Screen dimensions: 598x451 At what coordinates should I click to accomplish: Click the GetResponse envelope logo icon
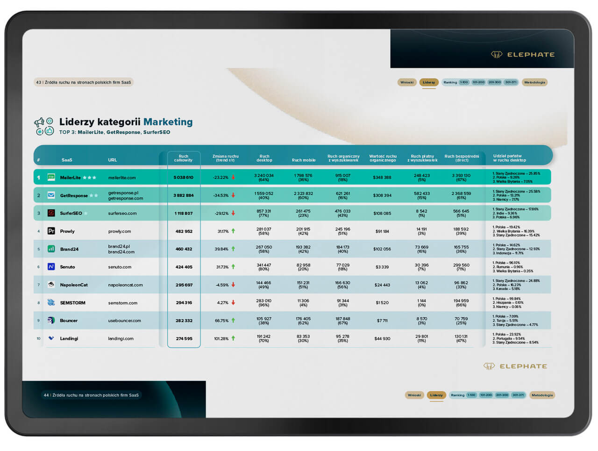[51, 195]
